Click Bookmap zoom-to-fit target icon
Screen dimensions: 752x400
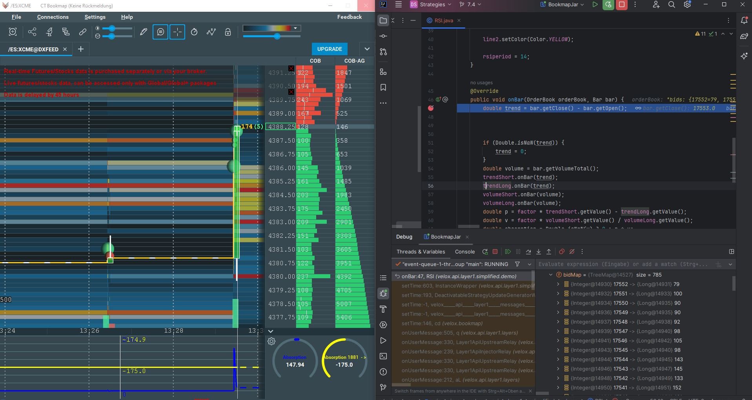[x=13, y=32]
